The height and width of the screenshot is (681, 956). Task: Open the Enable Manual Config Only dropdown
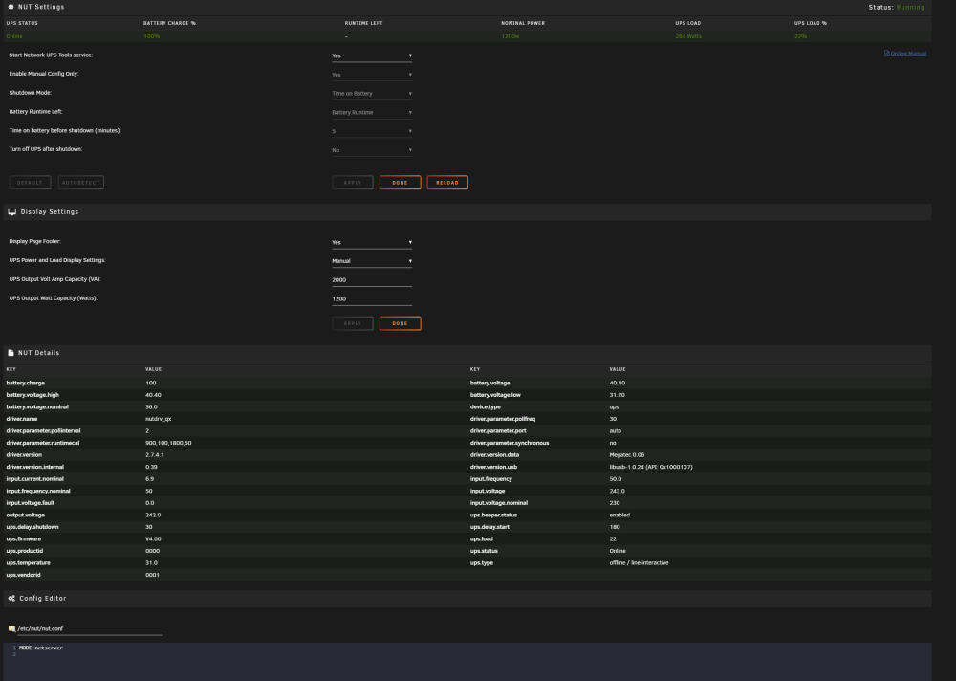[372, 75]
